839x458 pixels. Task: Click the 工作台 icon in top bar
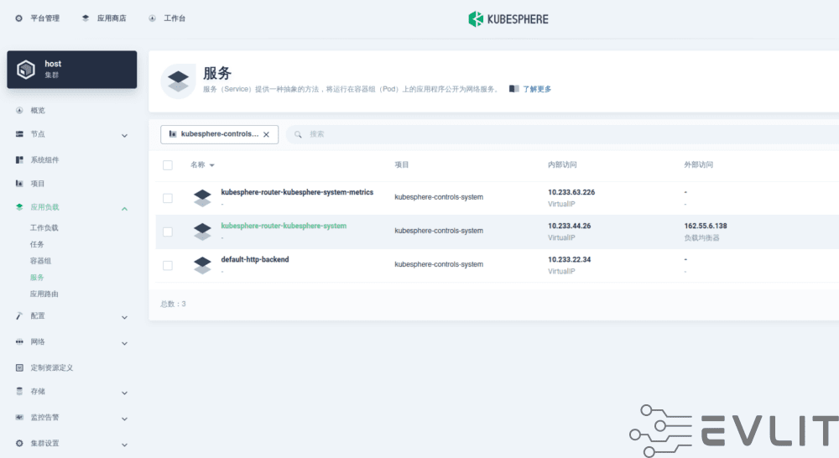pyautogui.click(x=152, y=18)
